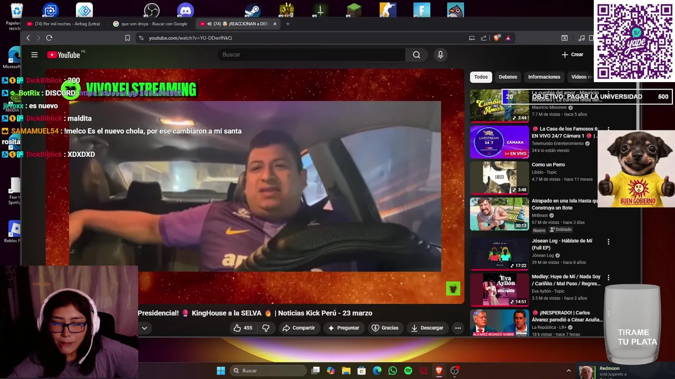Image resolution: width=675 pixels, height=379 pixels.
Task: Open options menu for La Casa de los Famosos
Action: (x=608, y=129)
